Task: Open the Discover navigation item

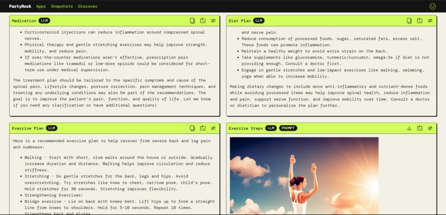Action: (87, 6)
